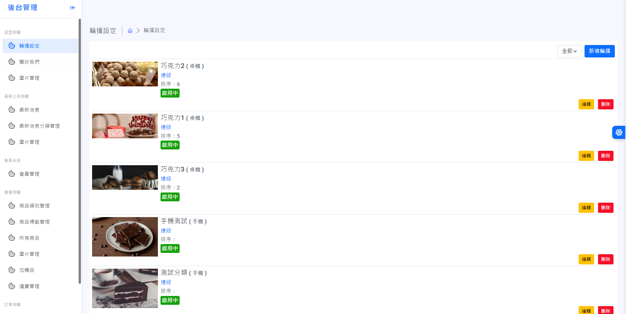Select the 最新消息 icon

coord(12,110)
